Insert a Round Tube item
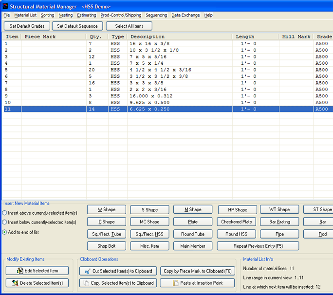Screen dimensions: 333x295 (x=193, y=234)
